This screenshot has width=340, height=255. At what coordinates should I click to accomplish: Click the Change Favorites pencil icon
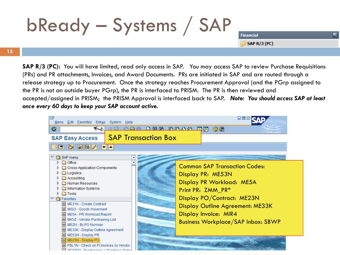click(94, 147)
